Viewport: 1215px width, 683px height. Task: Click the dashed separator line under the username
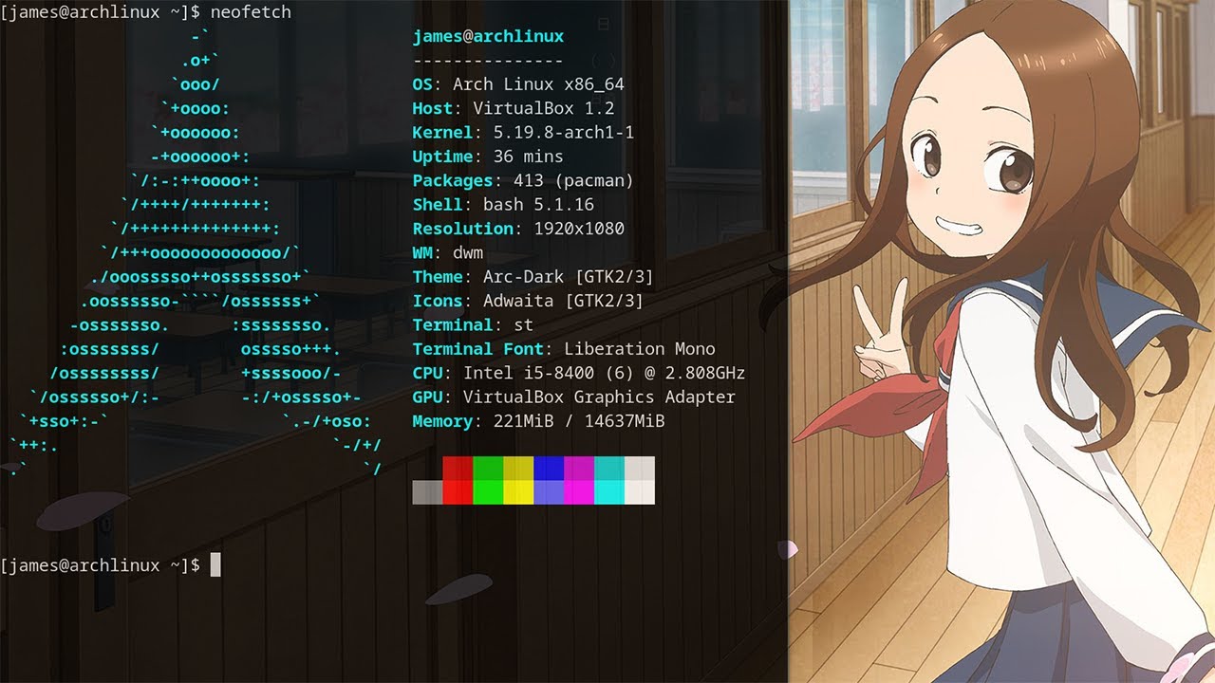[x=488, y=61]
